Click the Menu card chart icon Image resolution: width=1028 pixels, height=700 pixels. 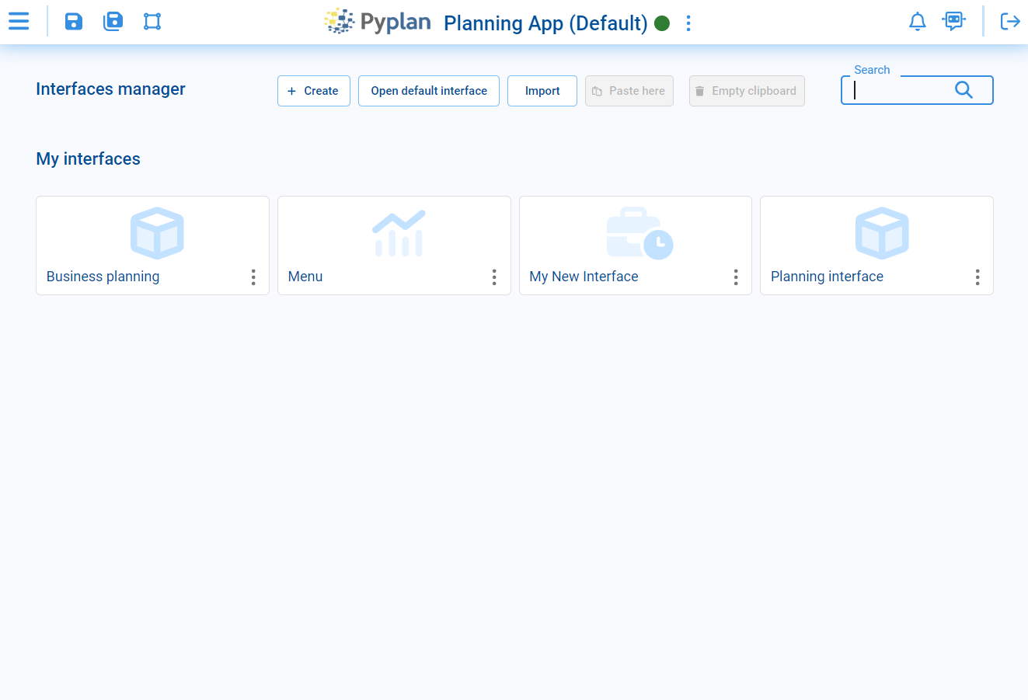click(399, 233)
